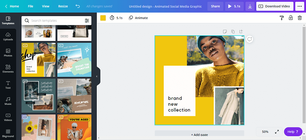Click the fullscreen expand arrows icon
This screenshot has width=306, height=140.
pyautogui.click(x=277, y=132)
